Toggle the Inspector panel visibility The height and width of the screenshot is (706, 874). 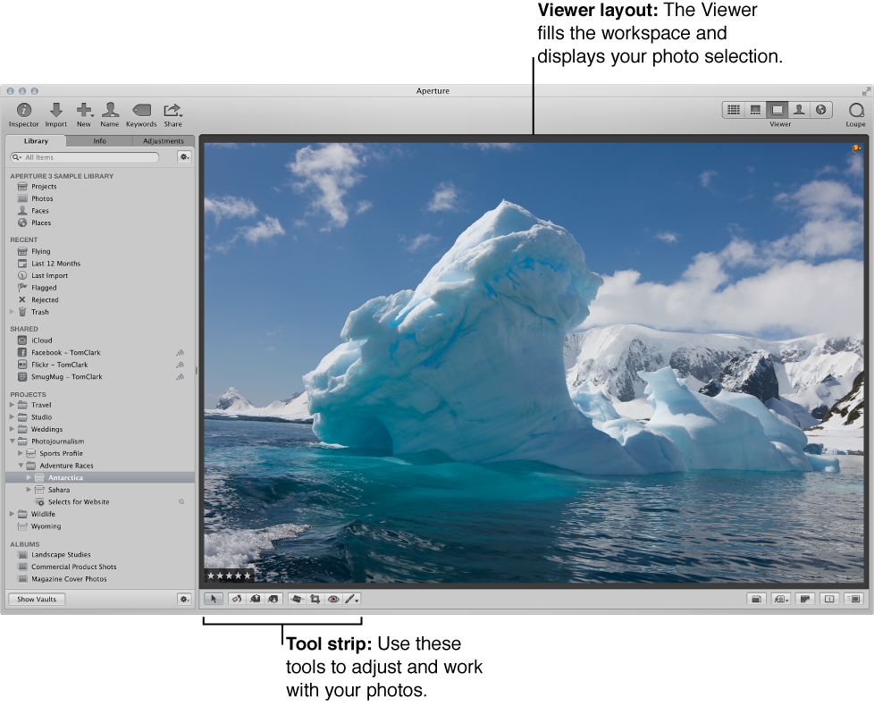pos(23,109)
